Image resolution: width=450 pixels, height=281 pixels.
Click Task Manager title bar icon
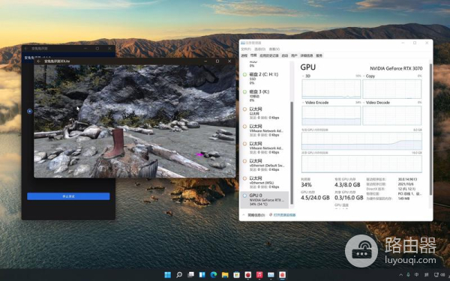click(x=243, y=43)
